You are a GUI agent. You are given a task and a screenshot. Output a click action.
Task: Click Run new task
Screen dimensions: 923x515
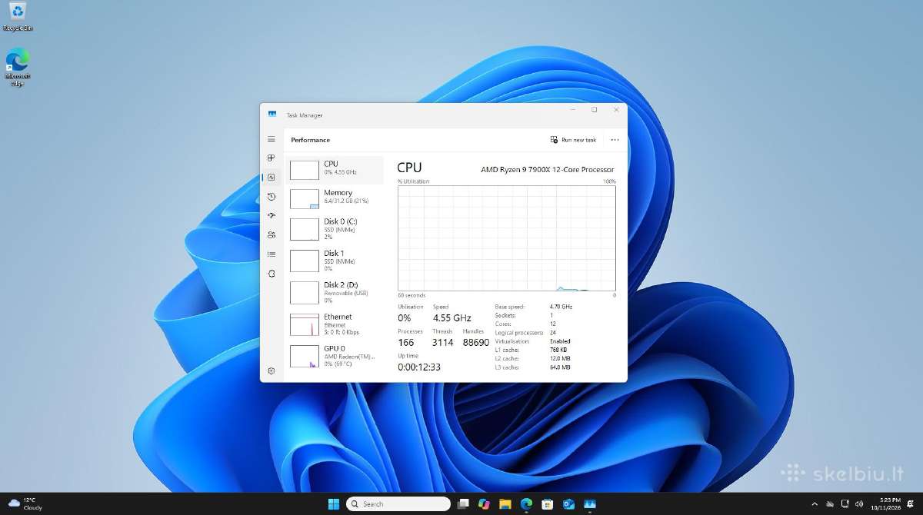click(x=573, y=140)
